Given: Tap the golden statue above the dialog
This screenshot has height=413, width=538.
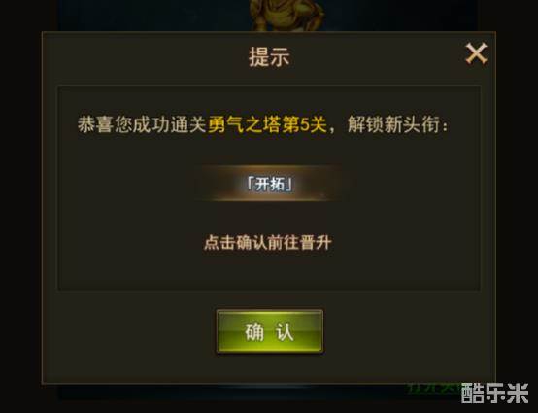Looking at the screenshot, I should click(287, 16).
